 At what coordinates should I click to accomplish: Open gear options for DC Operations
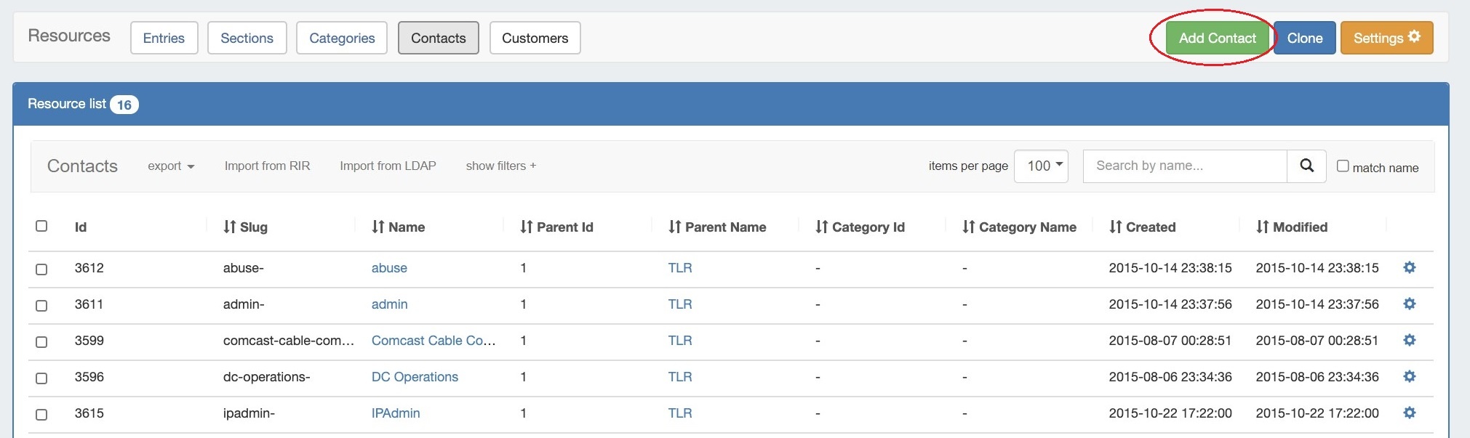pos(1409,377)
